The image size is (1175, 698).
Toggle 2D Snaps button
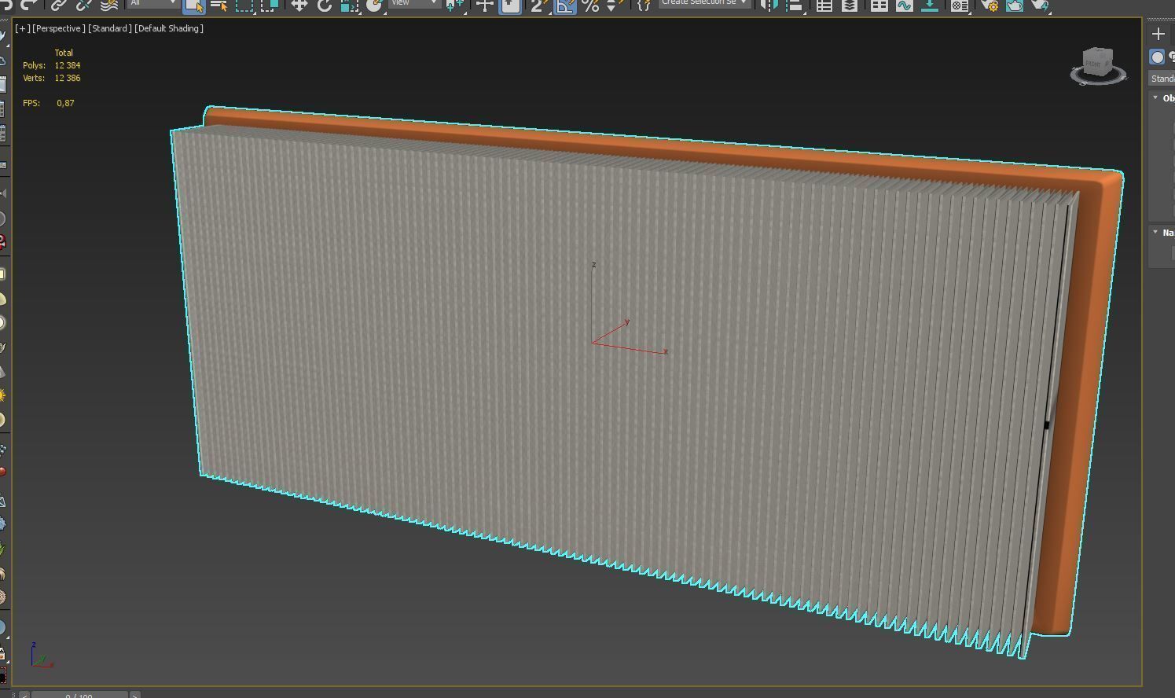538,5
